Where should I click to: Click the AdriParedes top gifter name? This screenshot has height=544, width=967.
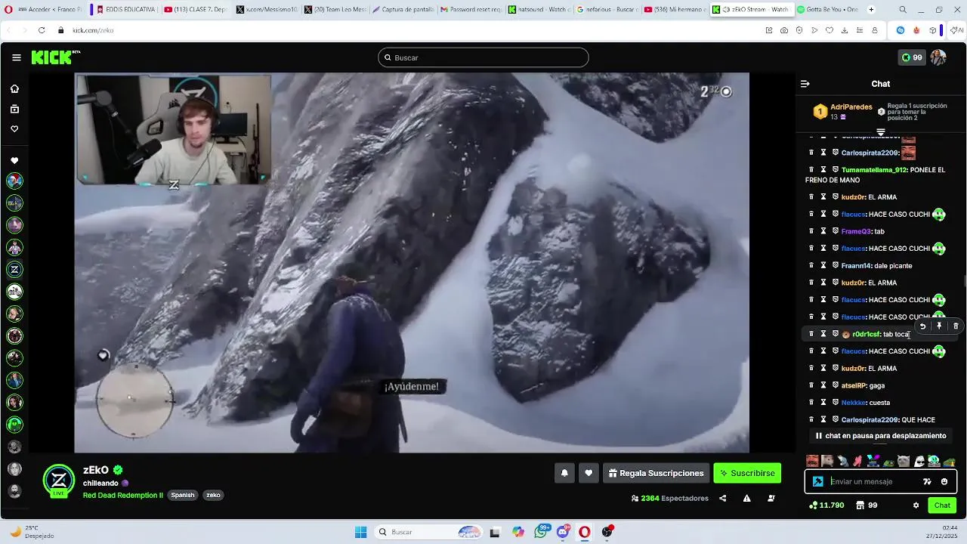[851, 107]
